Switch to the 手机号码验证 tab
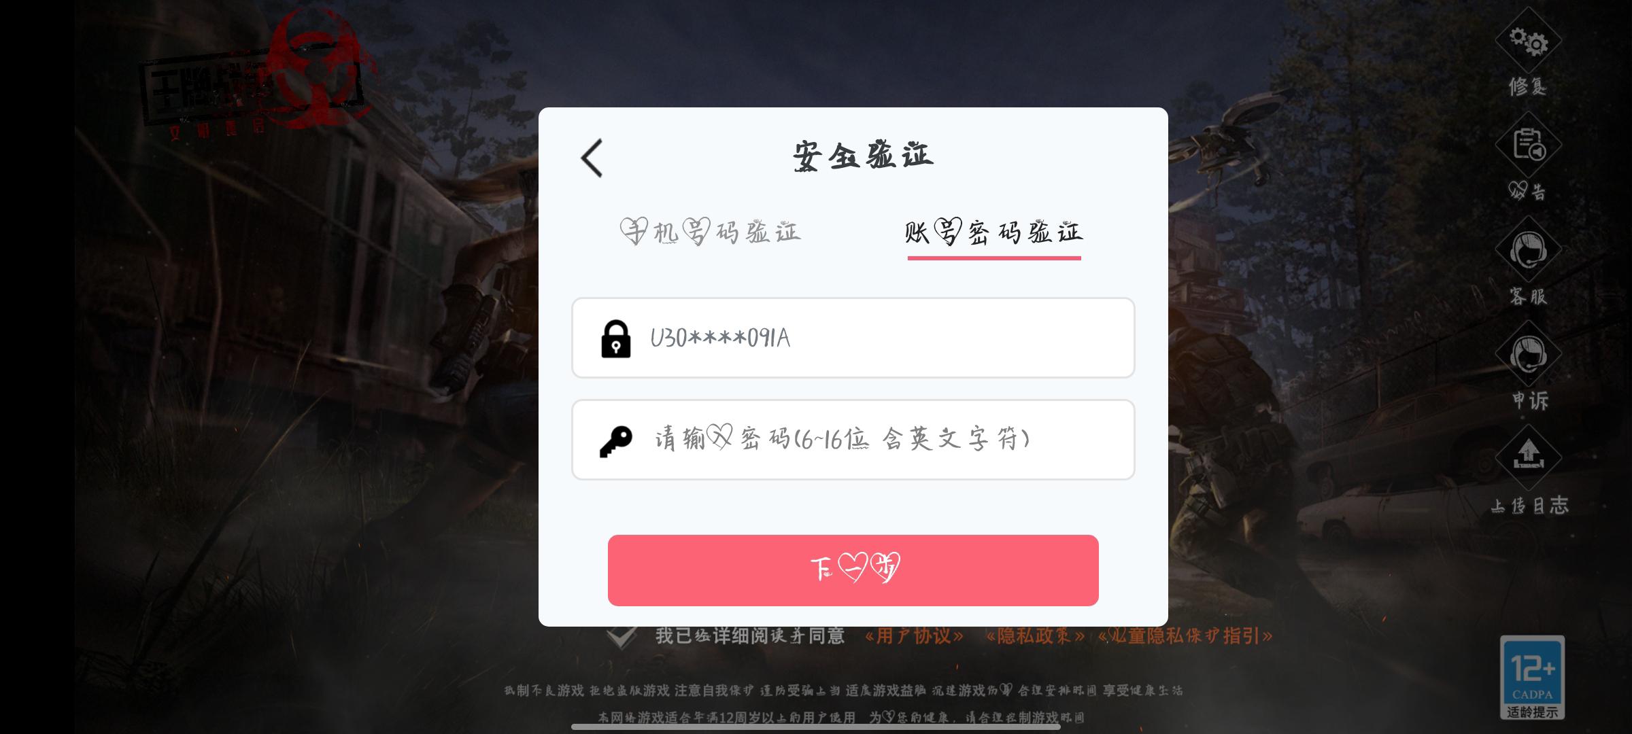 point(711,232)
